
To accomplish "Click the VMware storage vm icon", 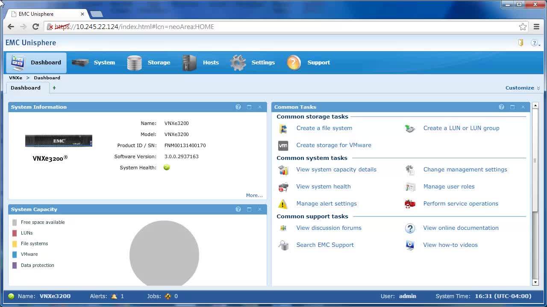I will [x=283, y=145].
